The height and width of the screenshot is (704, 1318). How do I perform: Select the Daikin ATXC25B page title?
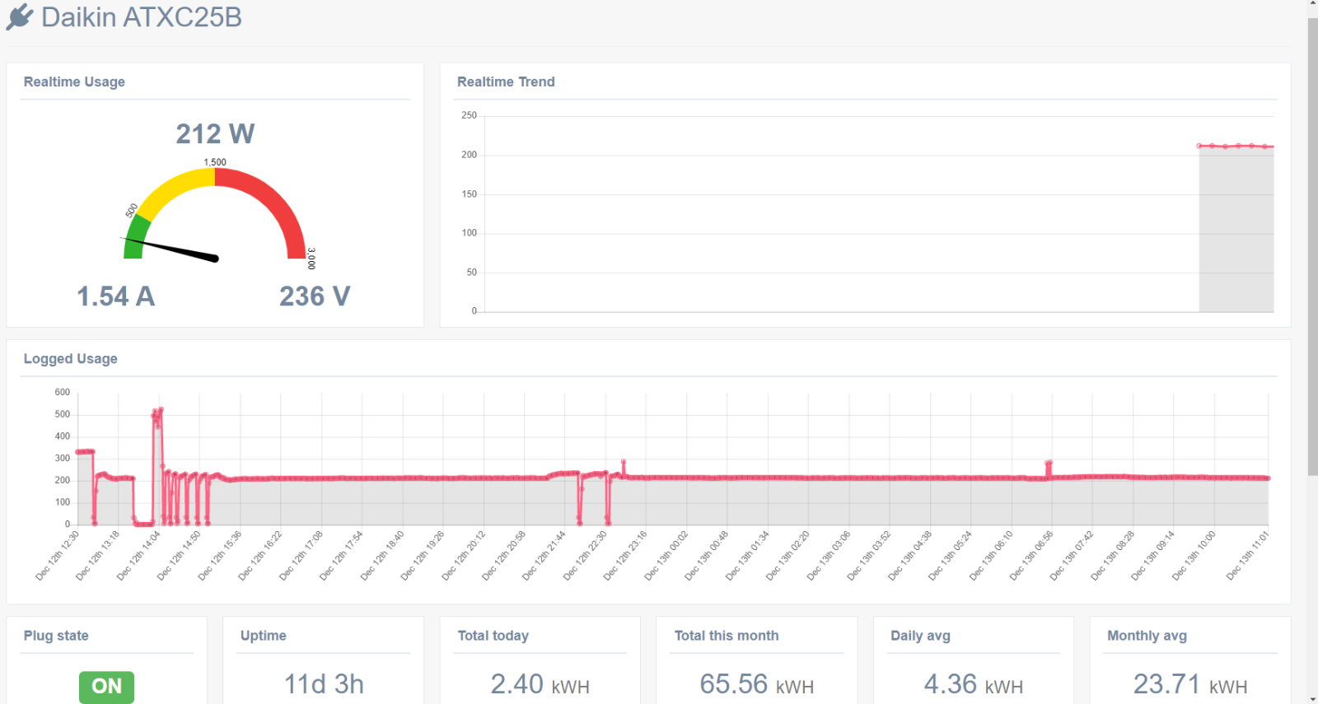tap(142, 17)
